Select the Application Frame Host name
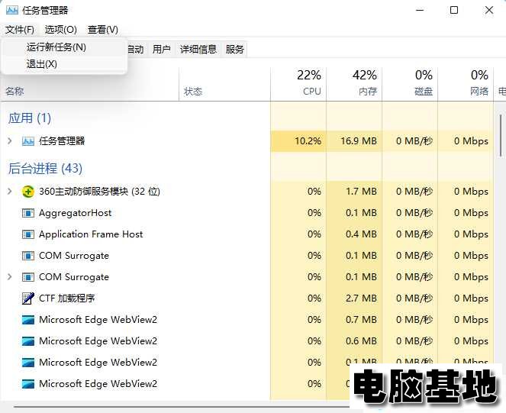Screen dimensions: 506x413 pos(91,234)
